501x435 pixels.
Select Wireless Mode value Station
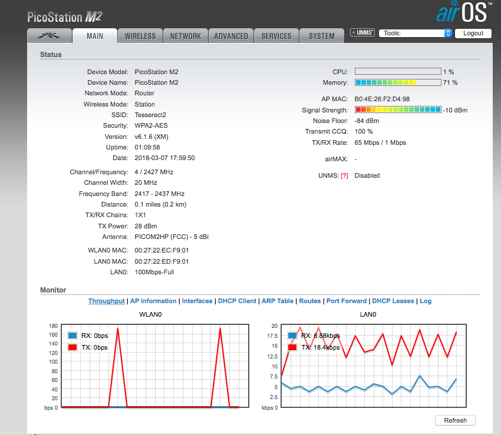coord(145,104)
